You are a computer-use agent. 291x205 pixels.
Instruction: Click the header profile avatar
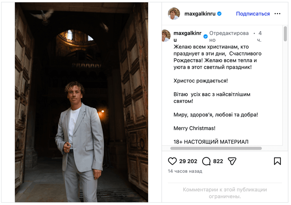coord(174,14)
